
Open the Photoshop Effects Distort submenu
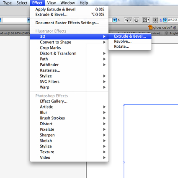click(69, 124)
